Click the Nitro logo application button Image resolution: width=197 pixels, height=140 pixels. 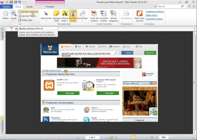pos(2,2)
